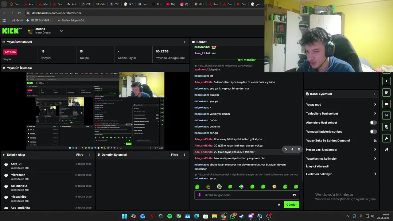Delete the hovered chat message
Image resolution: width=393 pixels, height=221 pixels.
click(x=299, y=149)
